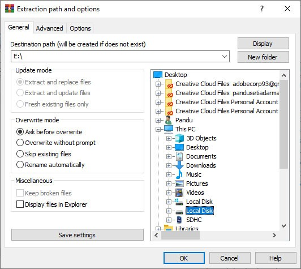Collapse the This PC tree node

pos(158,129)
